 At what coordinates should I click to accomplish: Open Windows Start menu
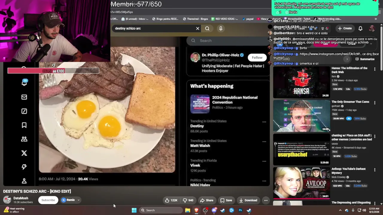click(x=134, y=210)
